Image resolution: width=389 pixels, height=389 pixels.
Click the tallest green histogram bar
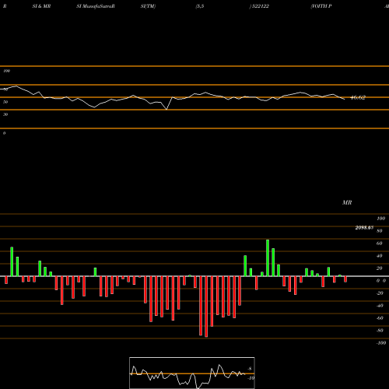point(268,258)
